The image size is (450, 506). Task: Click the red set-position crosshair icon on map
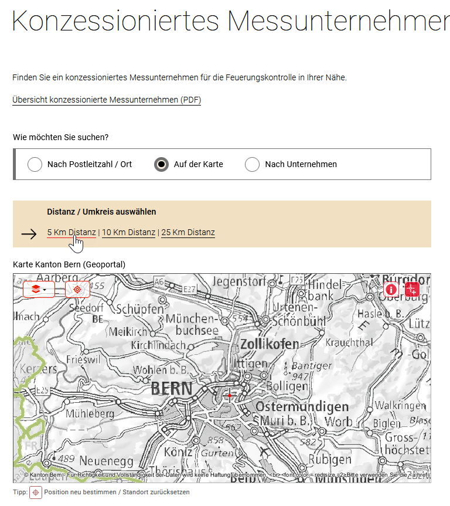[412, 289]
